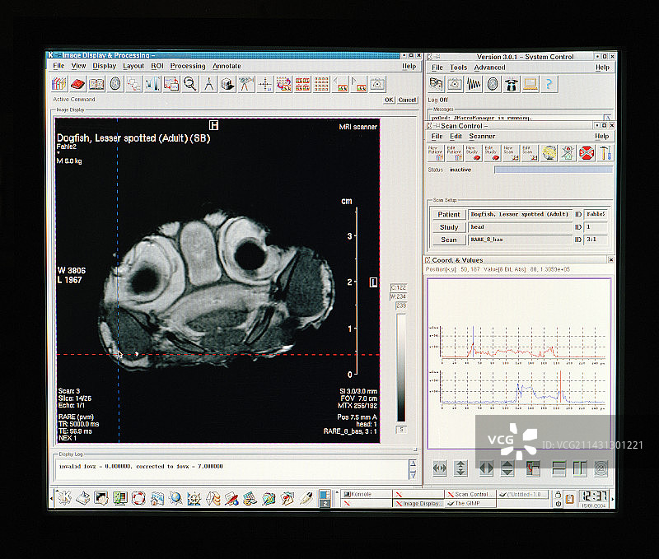Open the red book icon in toolbar
Screen dimensions: 659x559
pos(77,83)
